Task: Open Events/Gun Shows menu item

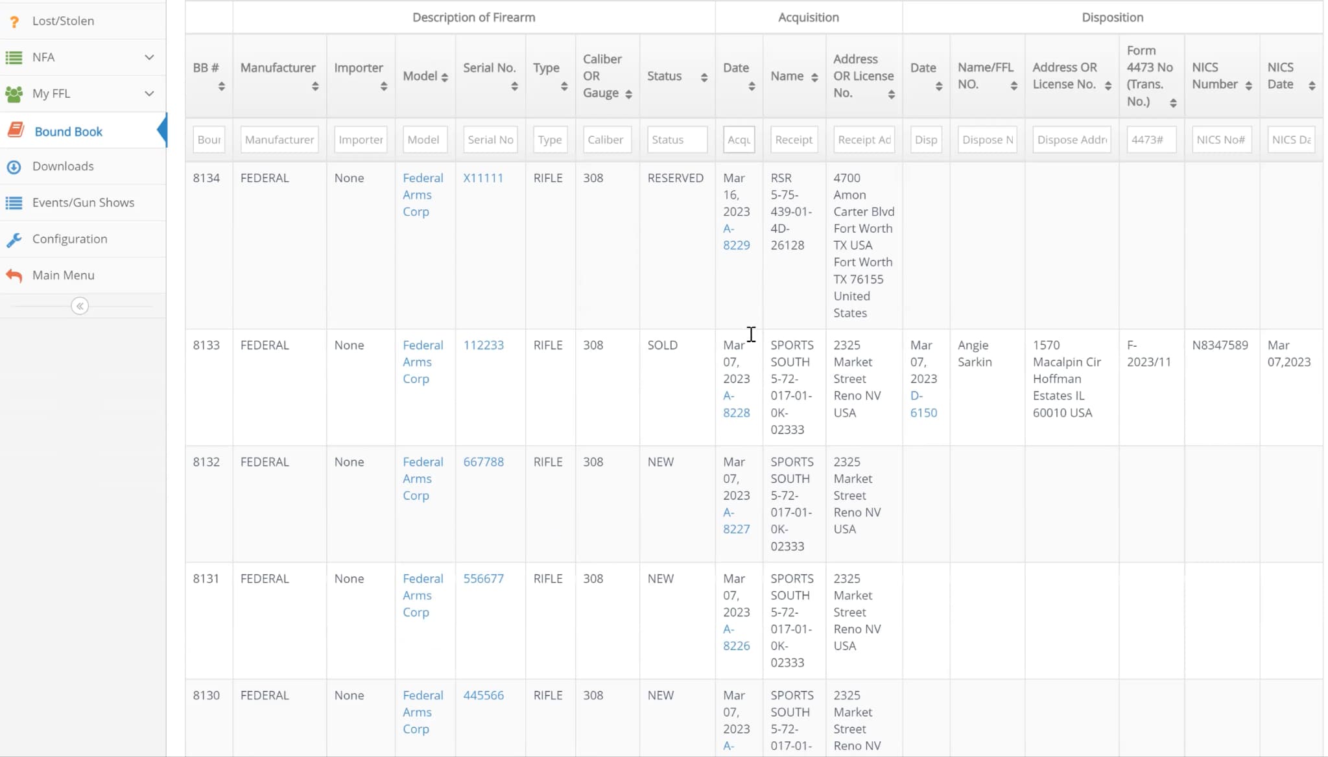Action: coord(83,203)
